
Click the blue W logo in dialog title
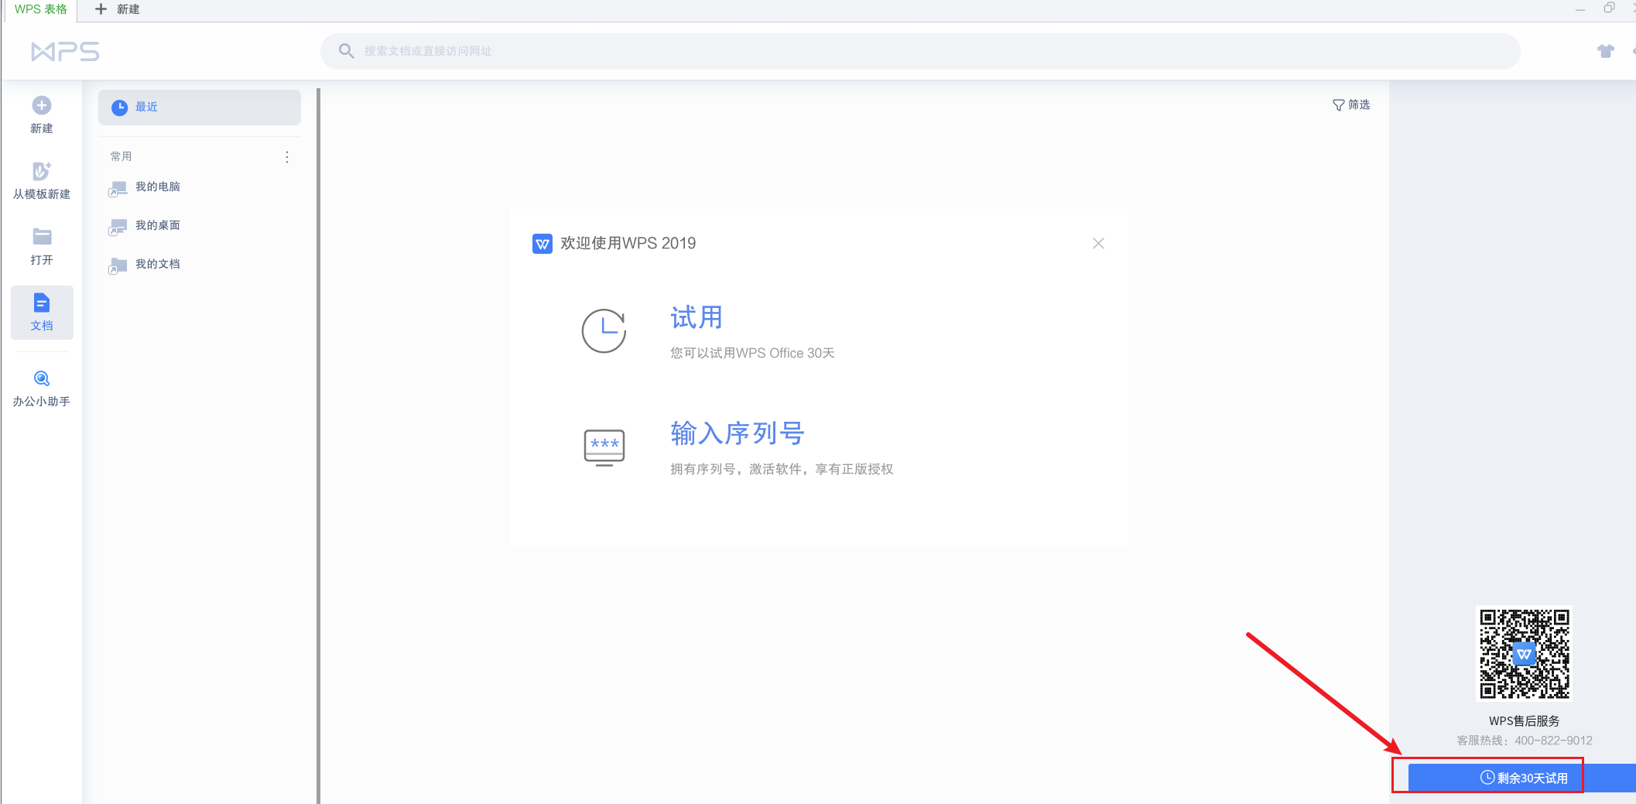[x=542, y=244]
